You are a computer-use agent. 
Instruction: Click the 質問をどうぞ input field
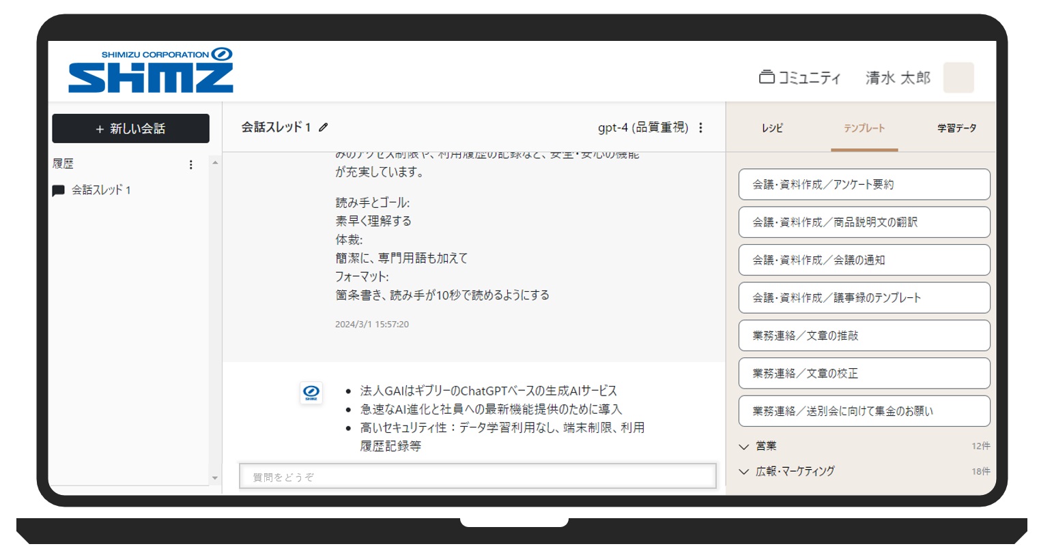pyautogui.click(x=477, y=477)
